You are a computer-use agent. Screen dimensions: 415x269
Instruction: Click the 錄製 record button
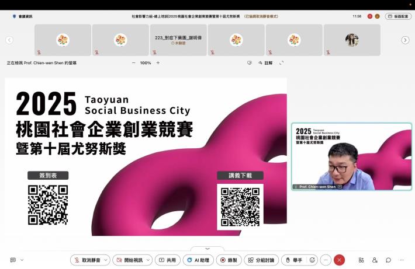229,260
